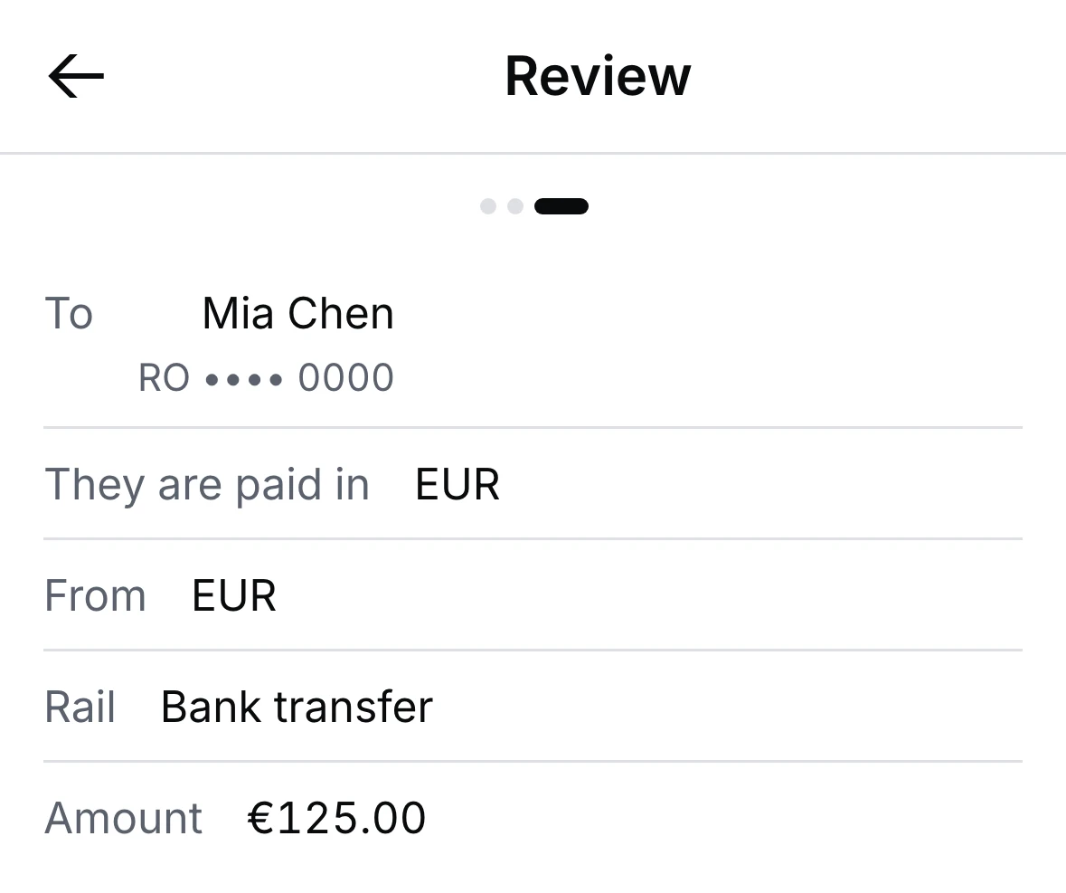1066x893 pixels.
Task: Click the divider line below the Review header
Action: point(533,154)
